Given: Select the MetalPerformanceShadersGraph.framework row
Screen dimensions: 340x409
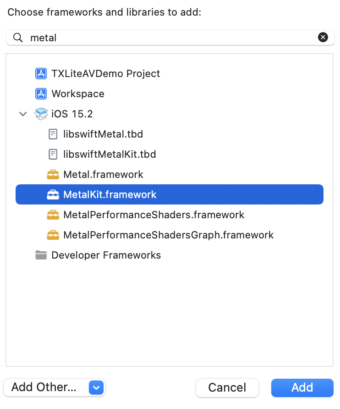Looking at the screenshot, I should (x=168, y=235).
